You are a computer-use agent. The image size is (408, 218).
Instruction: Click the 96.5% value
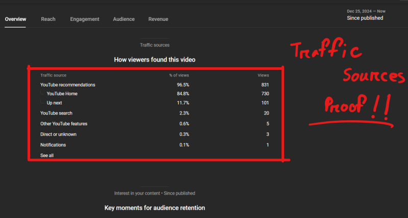click(x=183, y=85)
